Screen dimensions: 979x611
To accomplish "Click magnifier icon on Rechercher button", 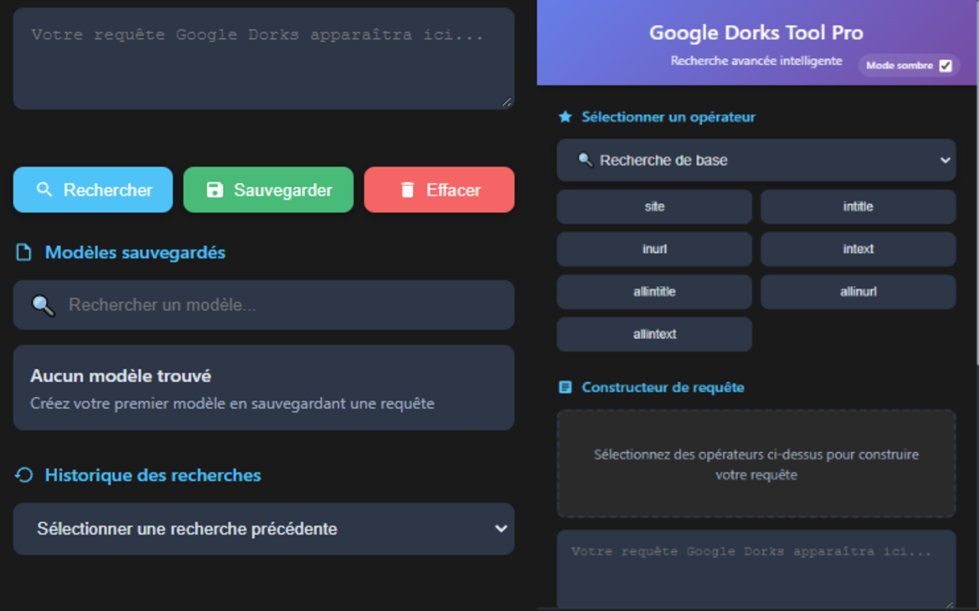I will tap(44, 189).
